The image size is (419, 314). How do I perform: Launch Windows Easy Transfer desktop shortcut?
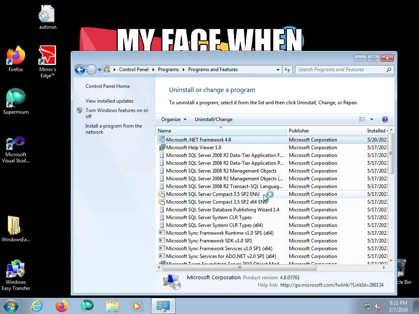(x=16, y=275)
